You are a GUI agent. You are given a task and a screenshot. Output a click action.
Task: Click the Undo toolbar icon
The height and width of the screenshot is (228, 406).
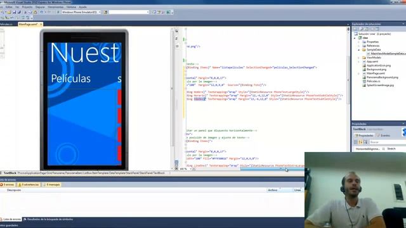tap(41, 12)
